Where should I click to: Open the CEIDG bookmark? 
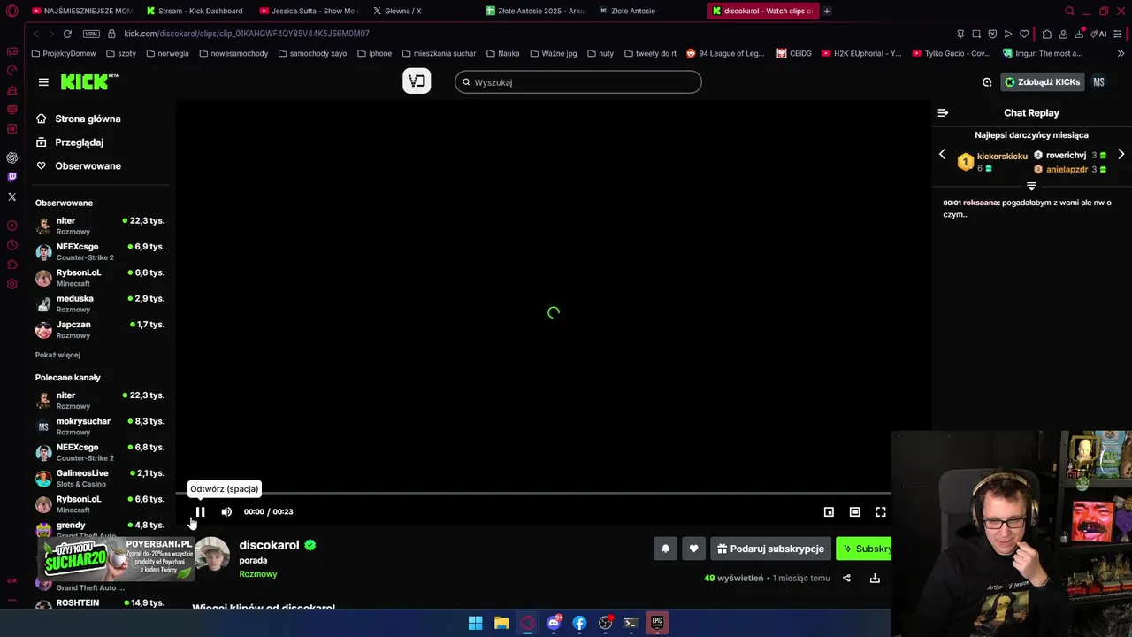click(794, 53)
